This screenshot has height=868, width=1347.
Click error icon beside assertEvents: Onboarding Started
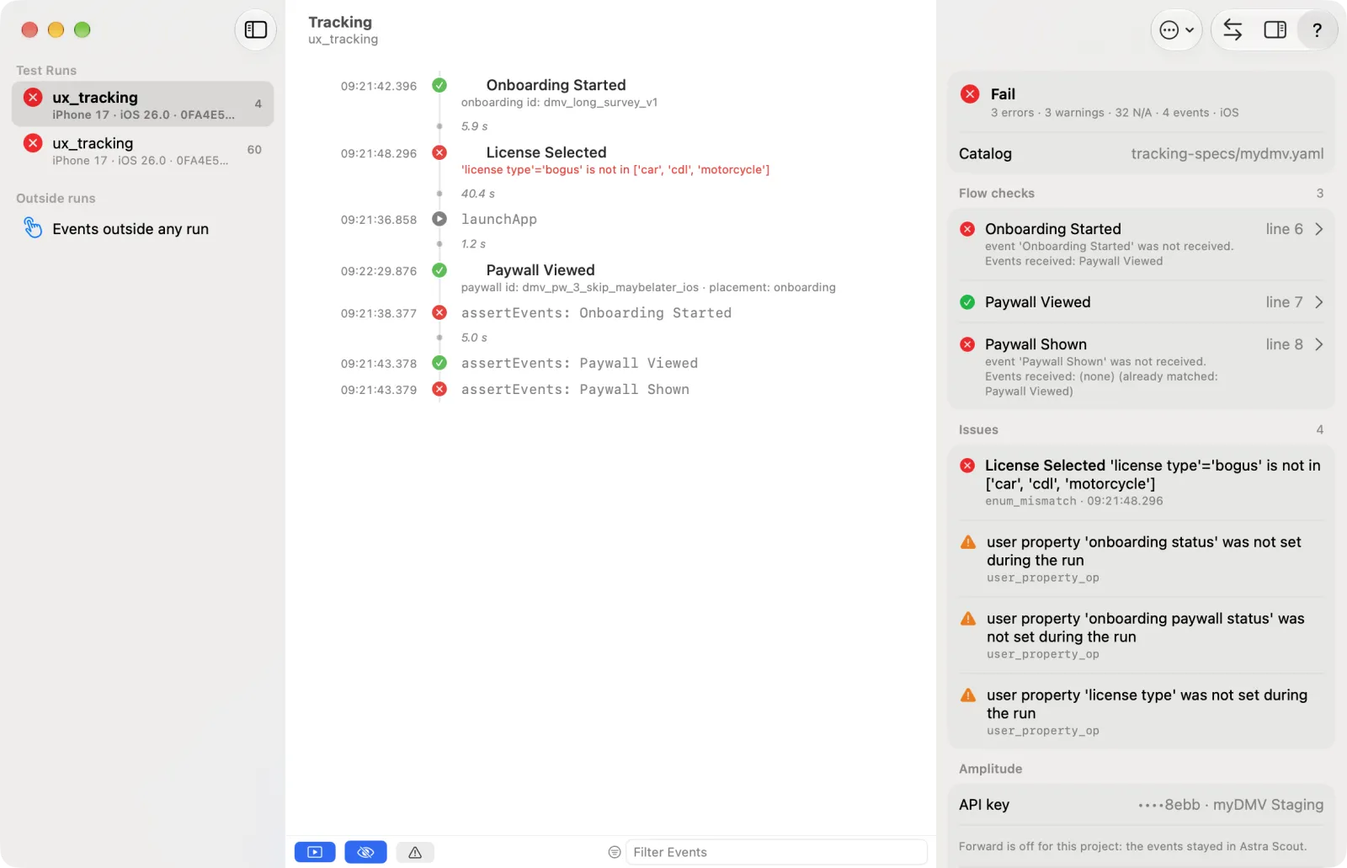pos(439,312)
